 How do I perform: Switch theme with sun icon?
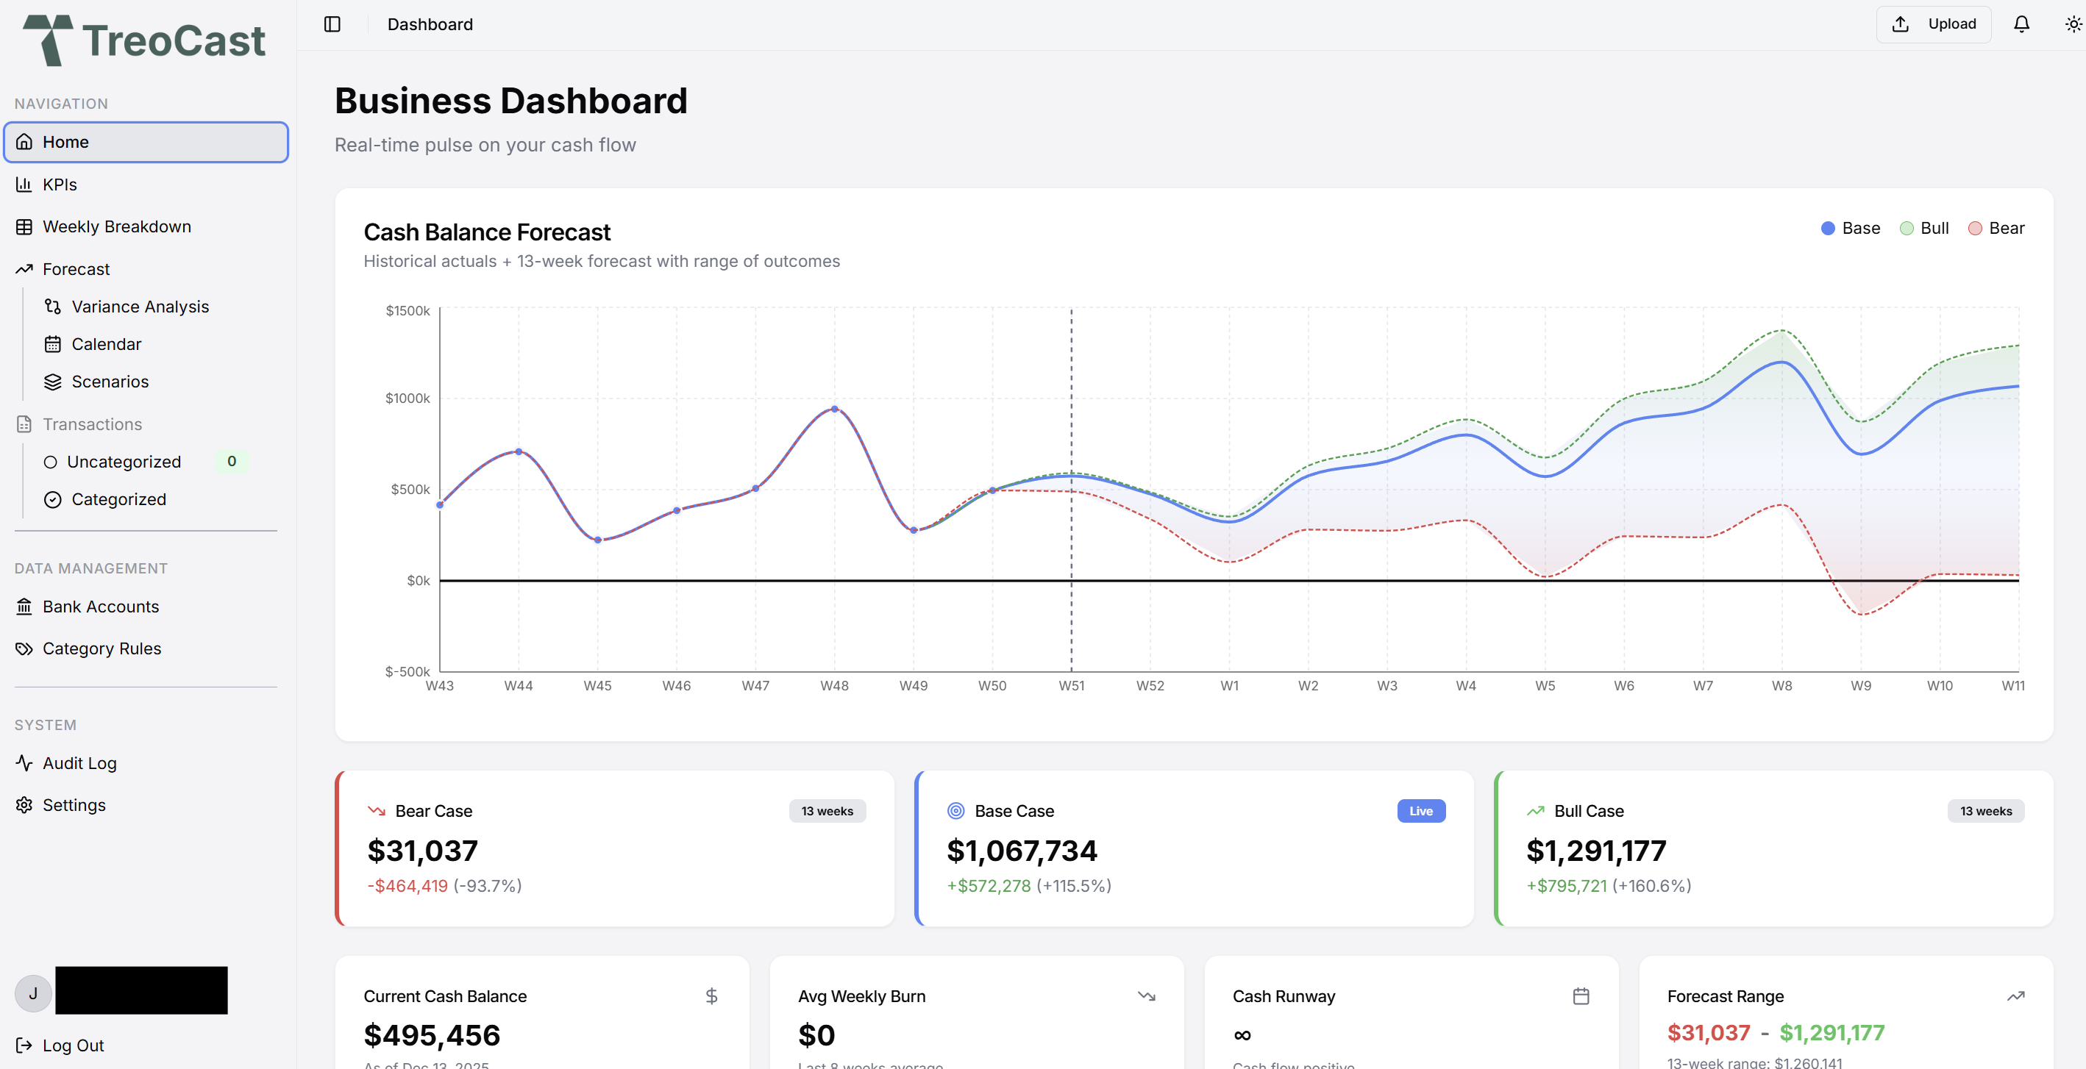(x=2073, y=24)
